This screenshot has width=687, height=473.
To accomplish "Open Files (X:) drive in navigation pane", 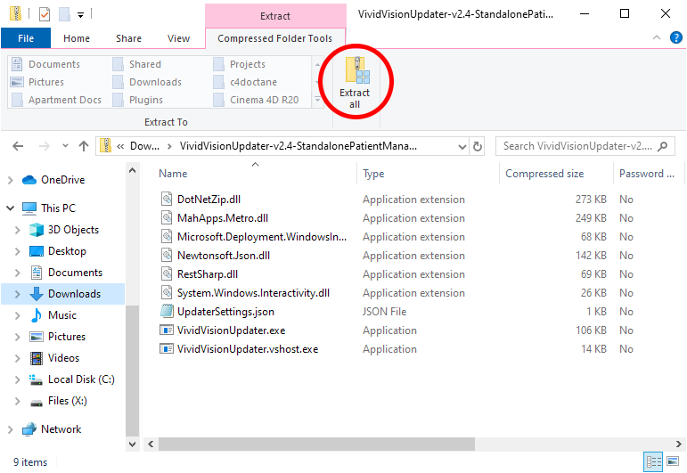I will pos(58,401).
